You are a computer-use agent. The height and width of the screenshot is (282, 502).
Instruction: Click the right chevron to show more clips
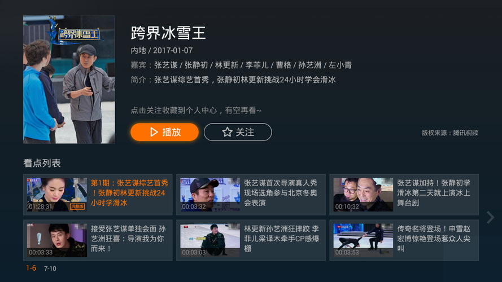click(490, 217)
